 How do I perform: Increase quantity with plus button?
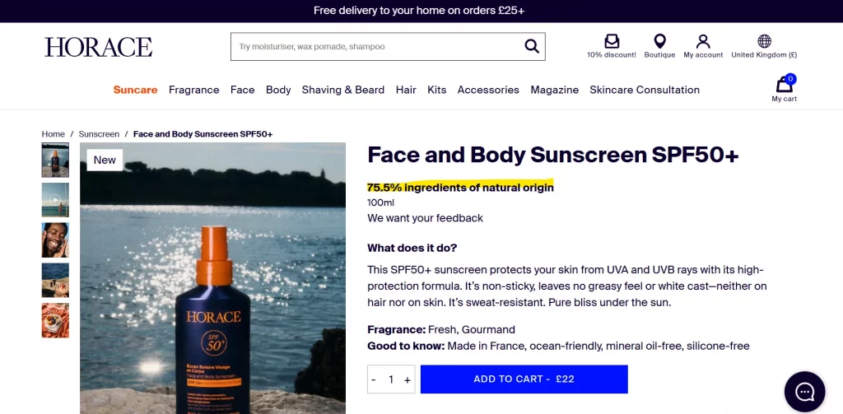pos(408,379)
